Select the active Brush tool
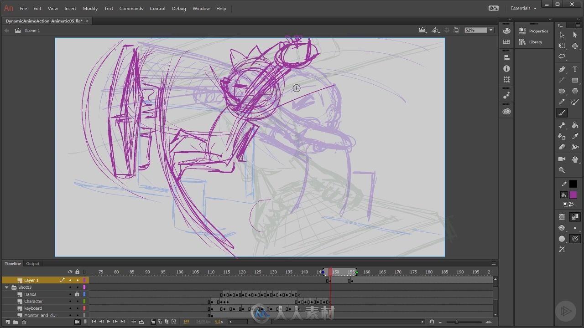The height and width of the screenshot is (328, 584). tap(562, 113)
